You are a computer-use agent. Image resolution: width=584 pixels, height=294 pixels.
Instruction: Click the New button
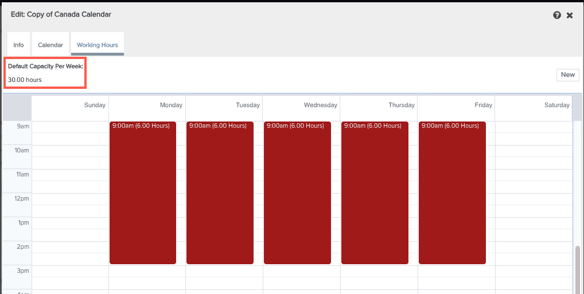tap(567, 75)
